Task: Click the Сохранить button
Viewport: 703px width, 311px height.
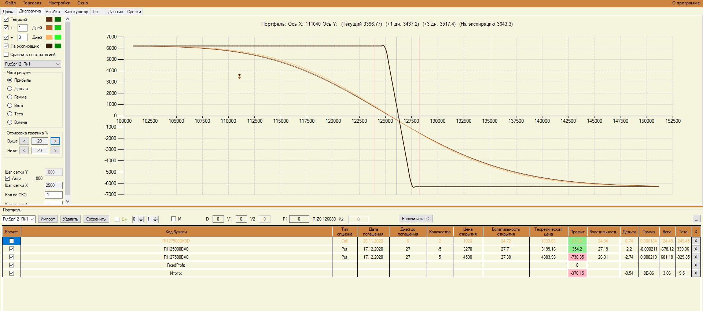Action: coord(96,219)
